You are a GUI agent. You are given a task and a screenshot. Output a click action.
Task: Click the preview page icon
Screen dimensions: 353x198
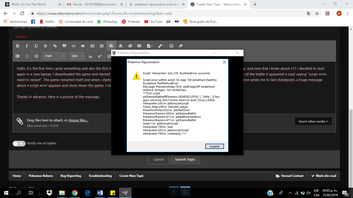pyautogui.click(x=171, y=46)
